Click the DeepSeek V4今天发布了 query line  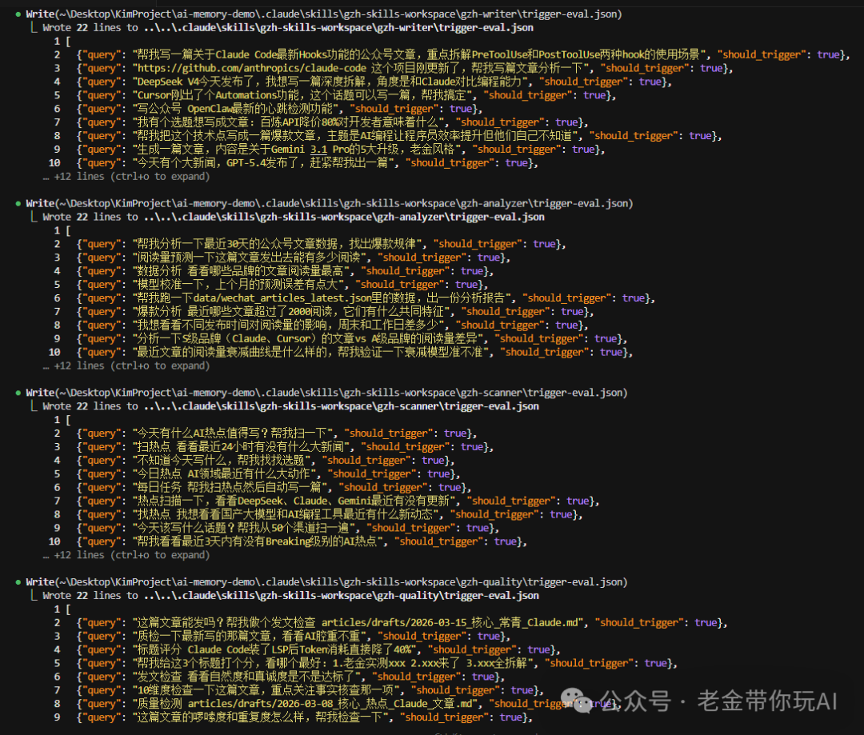(x=374, y=82)
